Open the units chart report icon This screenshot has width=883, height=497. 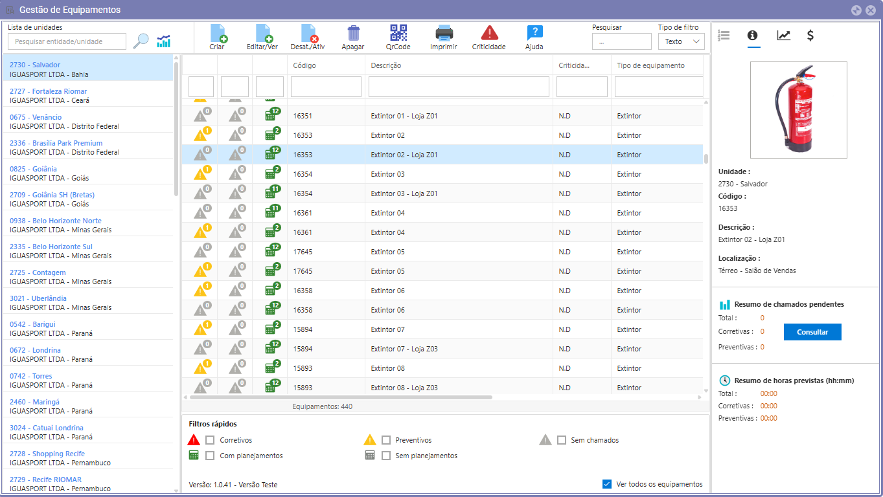pyautogui.click(x=164, y=41)
